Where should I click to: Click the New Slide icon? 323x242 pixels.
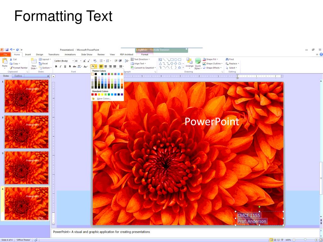tap(34, 61)
